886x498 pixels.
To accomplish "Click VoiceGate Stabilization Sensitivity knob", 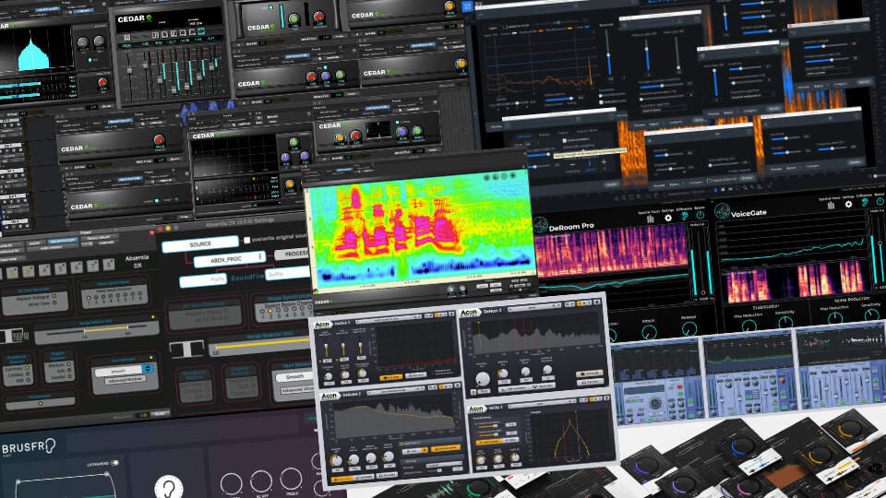I will coord(786,323).
